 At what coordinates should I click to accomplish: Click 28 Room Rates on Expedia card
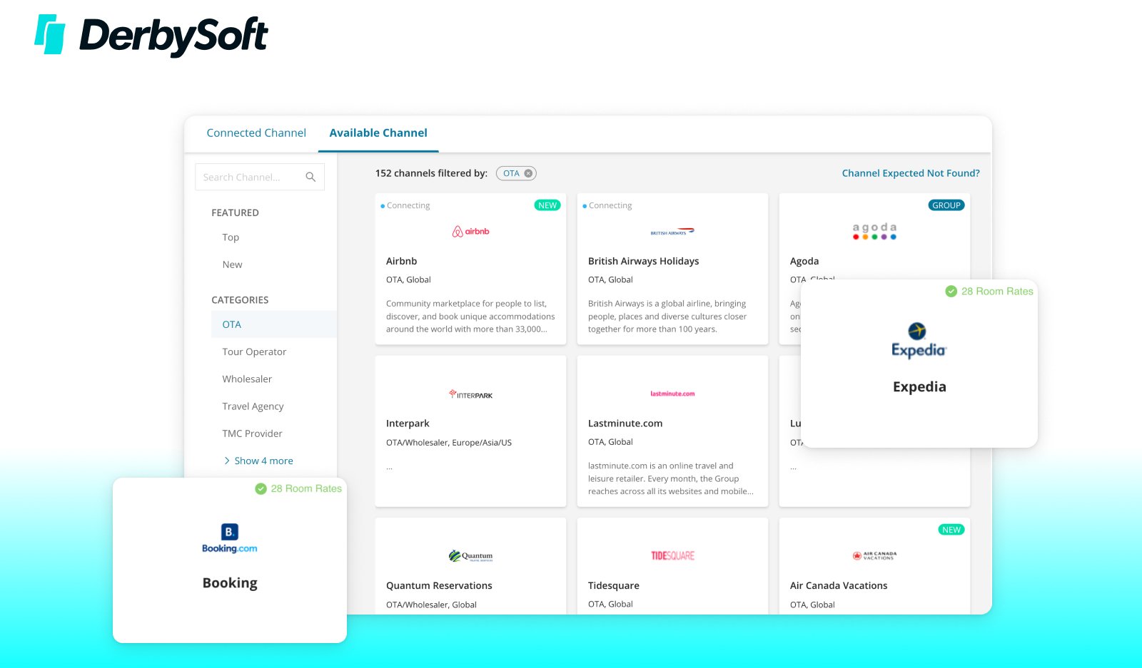coord(997,291)
